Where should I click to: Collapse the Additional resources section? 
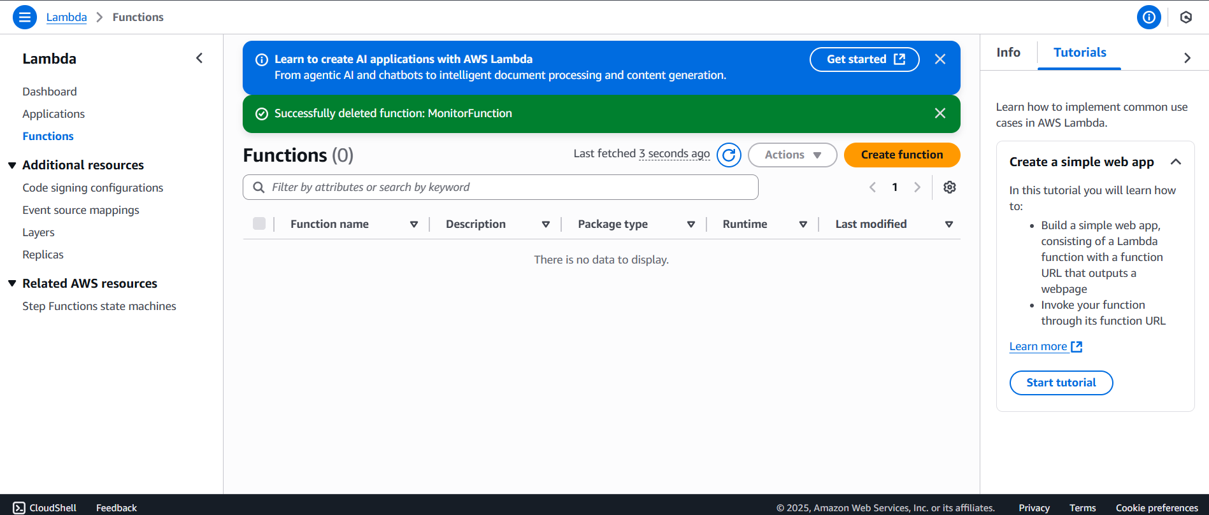coord(12,166)
